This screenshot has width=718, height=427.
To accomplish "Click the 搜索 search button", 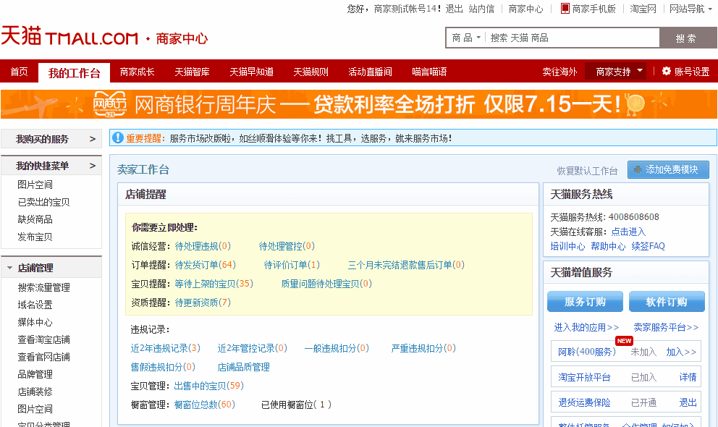I will (x=688, y=38).
